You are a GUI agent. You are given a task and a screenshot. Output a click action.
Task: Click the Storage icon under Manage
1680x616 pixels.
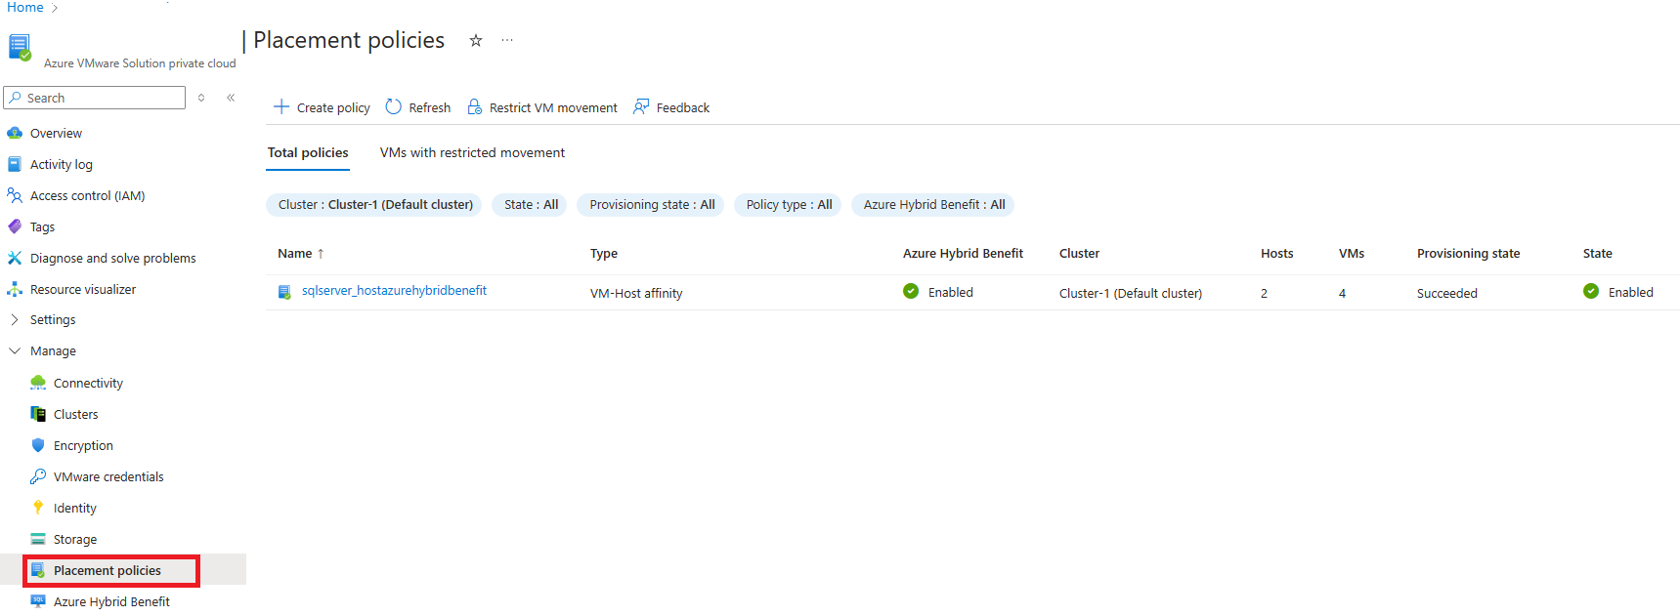pyautogui.click(x=38, y=539)
